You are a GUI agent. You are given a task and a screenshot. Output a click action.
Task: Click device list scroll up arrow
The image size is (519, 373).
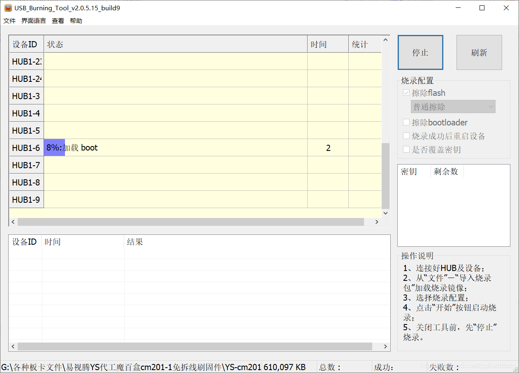click(x=385, y=40)
